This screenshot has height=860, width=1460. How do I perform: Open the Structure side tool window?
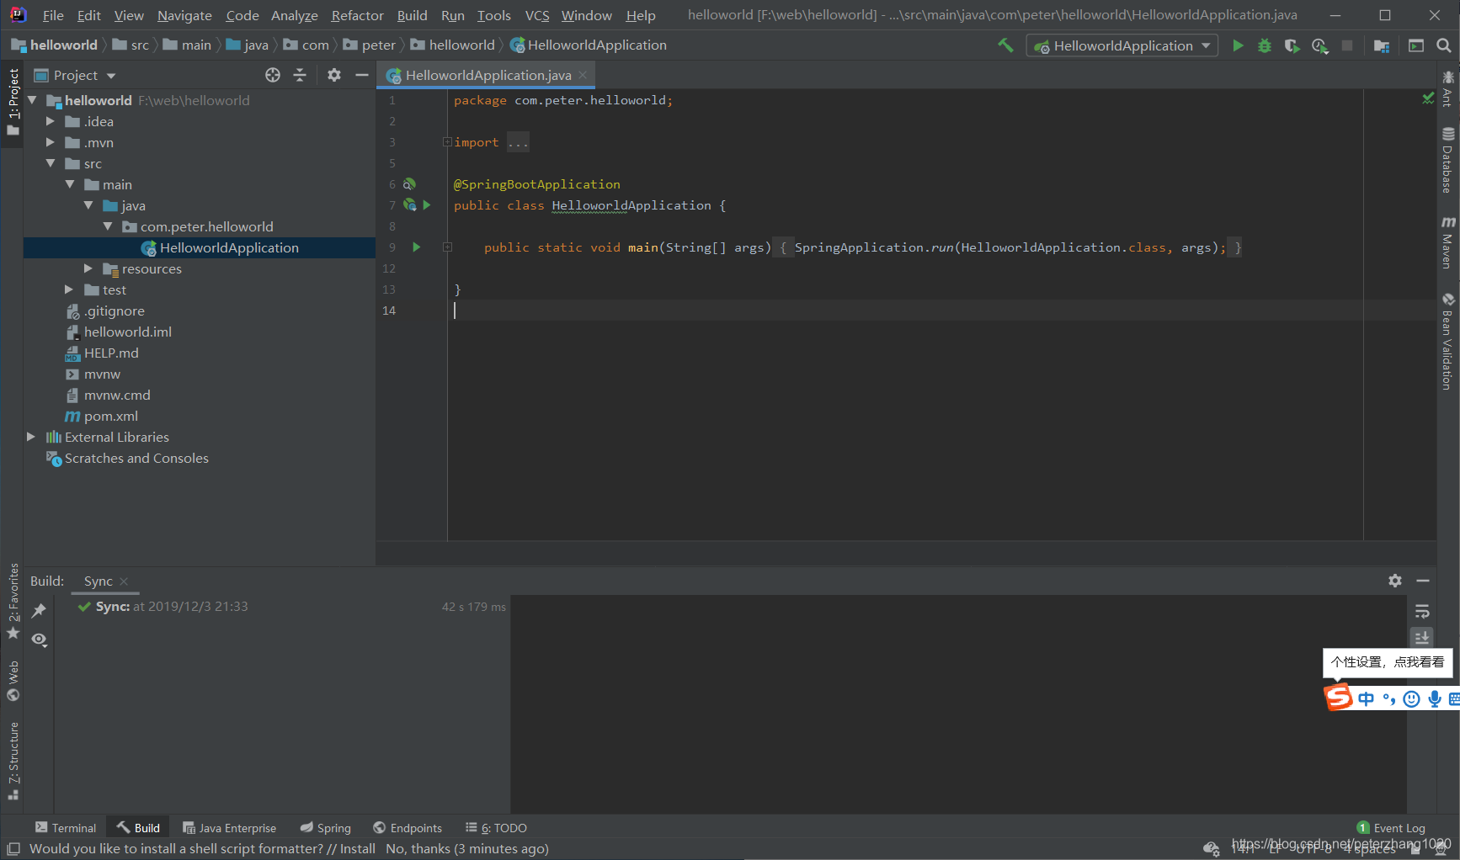13,761
